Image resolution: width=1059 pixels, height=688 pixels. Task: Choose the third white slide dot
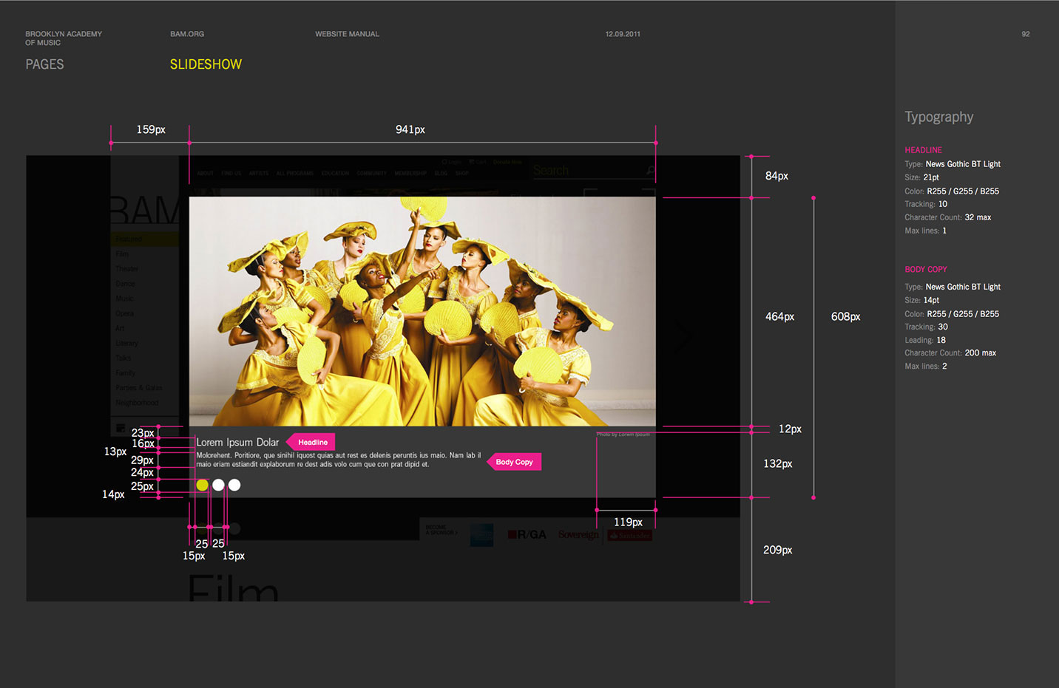point(234,486)
